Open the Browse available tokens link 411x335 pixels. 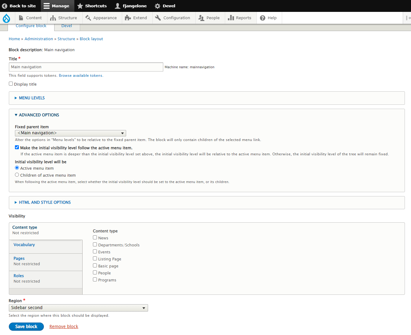(x=80, y=75)
